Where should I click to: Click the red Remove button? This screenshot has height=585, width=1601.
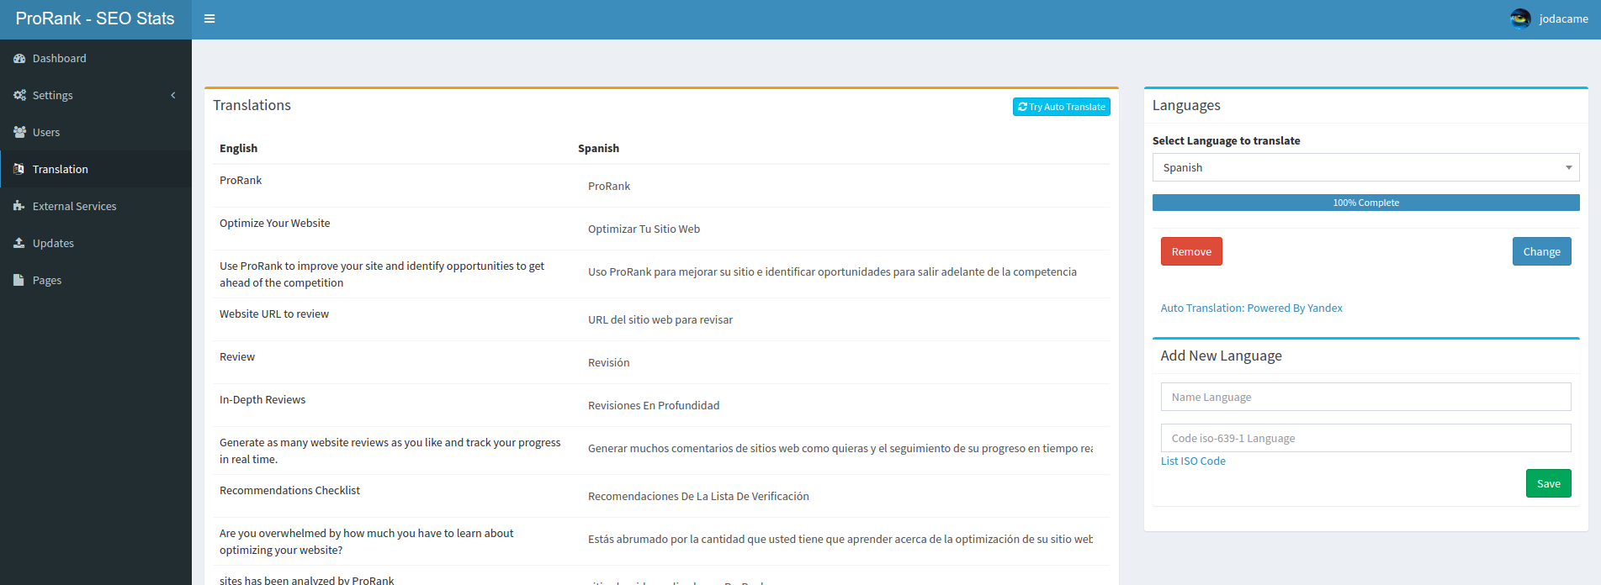[x=1191, y=251]
